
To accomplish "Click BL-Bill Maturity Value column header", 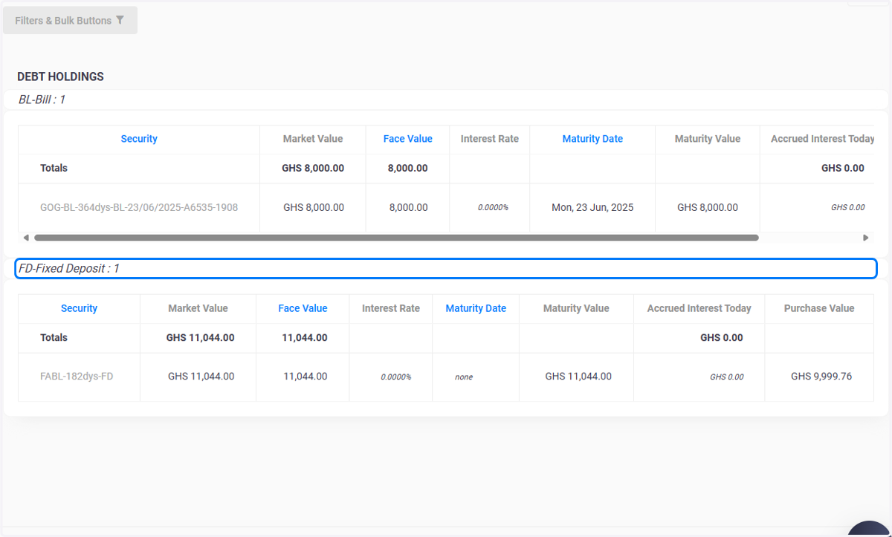I will [708, 139].
